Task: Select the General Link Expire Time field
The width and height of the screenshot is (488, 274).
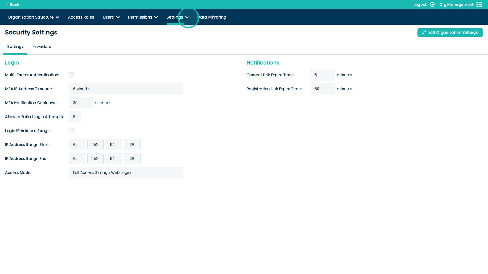Action: point(322,75)
